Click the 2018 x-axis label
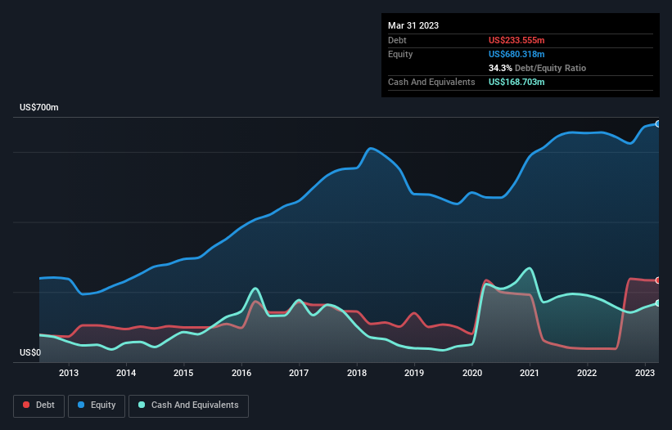672x430 pixels. 357,373
